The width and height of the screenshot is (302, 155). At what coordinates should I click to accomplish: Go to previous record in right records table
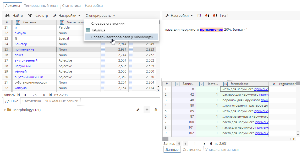[185, 144]
